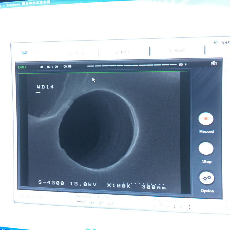Click the red Record button
This screenshot has width=230, height=230.
206,119
